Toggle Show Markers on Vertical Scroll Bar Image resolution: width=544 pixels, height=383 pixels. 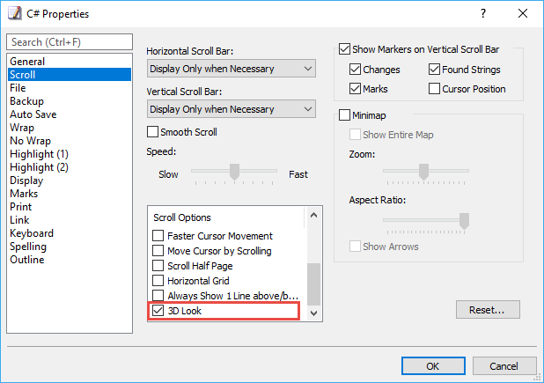pyautogui.click(x=344, y=49)
